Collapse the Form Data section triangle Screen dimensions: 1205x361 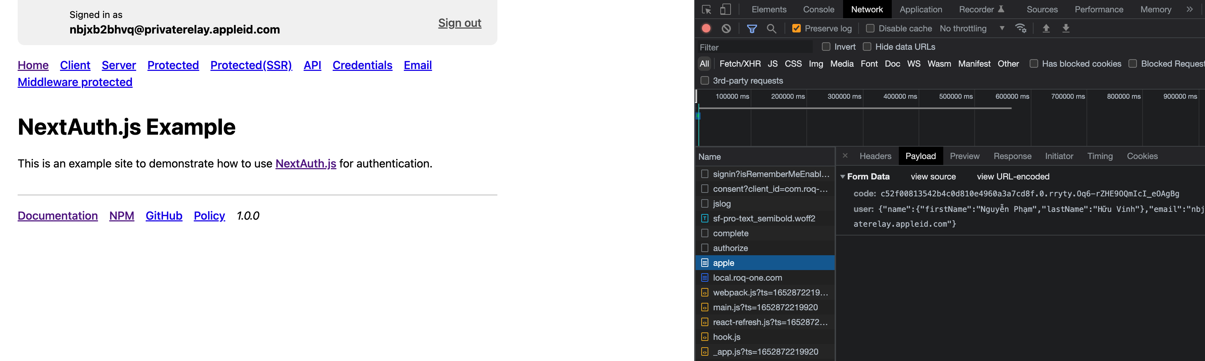tap(842, 177)
